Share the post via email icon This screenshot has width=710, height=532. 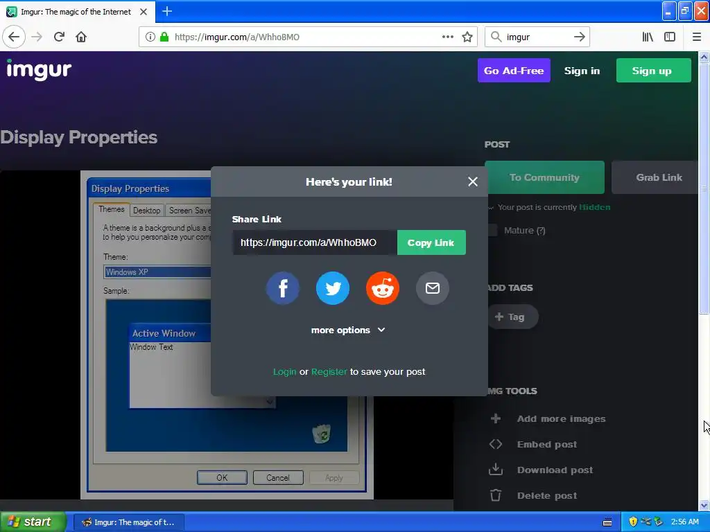click(x=433, y=288)
